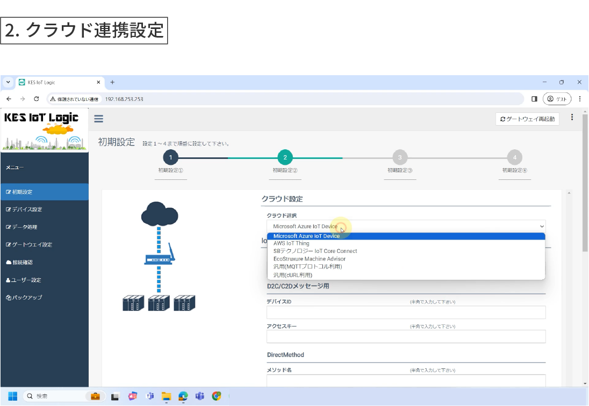Jump to step 4 circle 初期設定④
This screenshot has height=406, width=589.
pos(515,157)
